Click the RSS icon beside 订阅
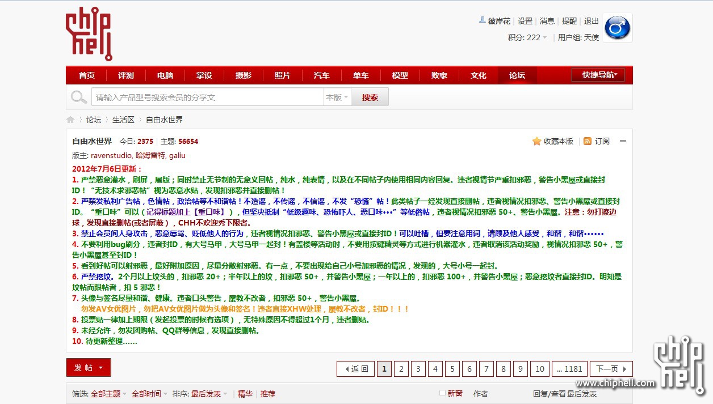 click(x=588, y=141)
